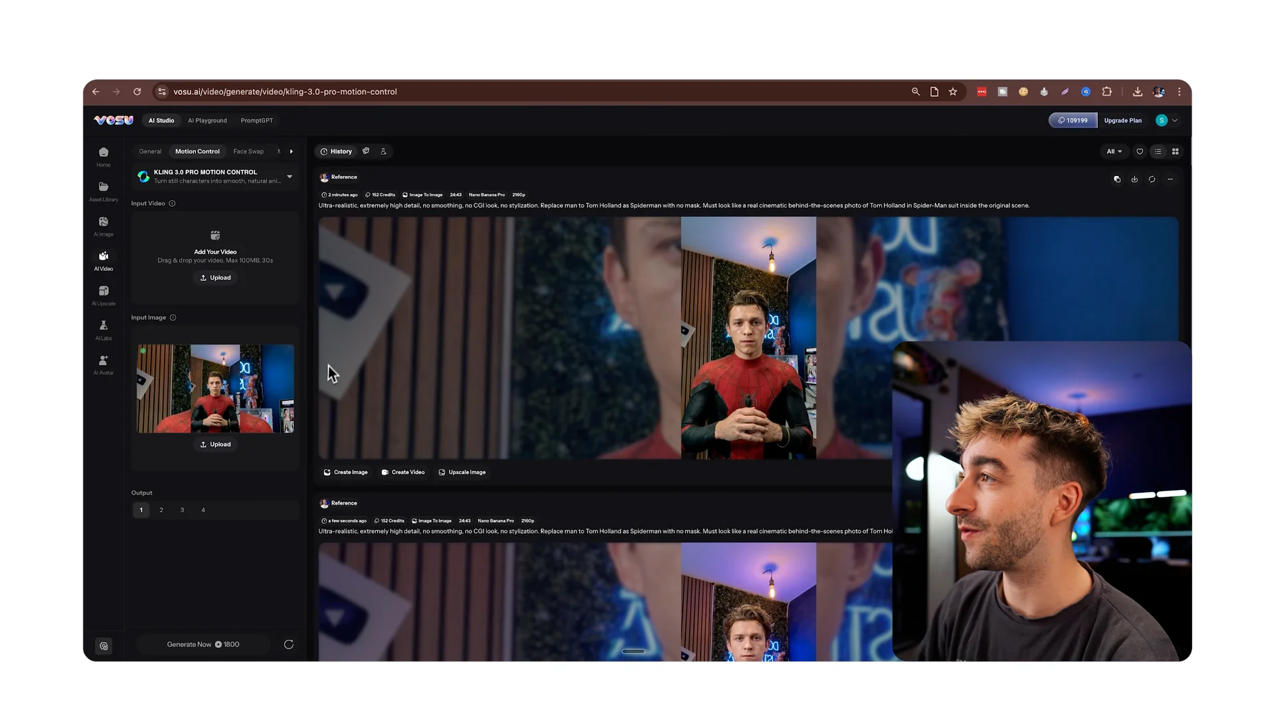Image resolution: width=1275 pixels, height=717 pixels.
Task: Open the first generated Spider-Man result image
Action: [x=748, y=338]
